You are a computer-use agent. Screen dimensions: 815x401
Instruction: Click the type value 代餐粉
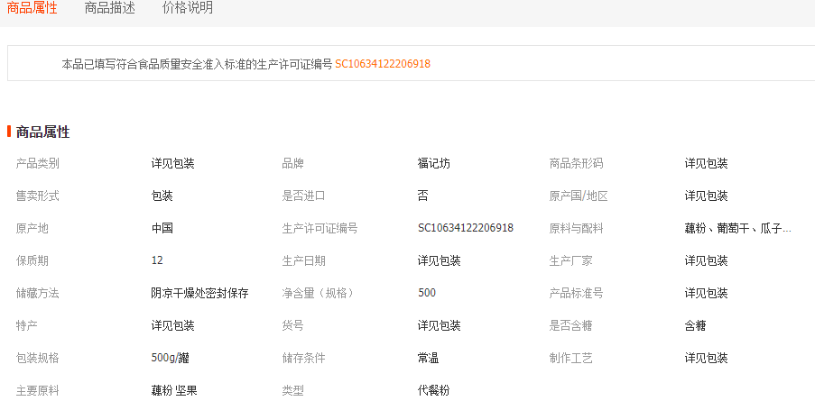[x=434, y=390]
